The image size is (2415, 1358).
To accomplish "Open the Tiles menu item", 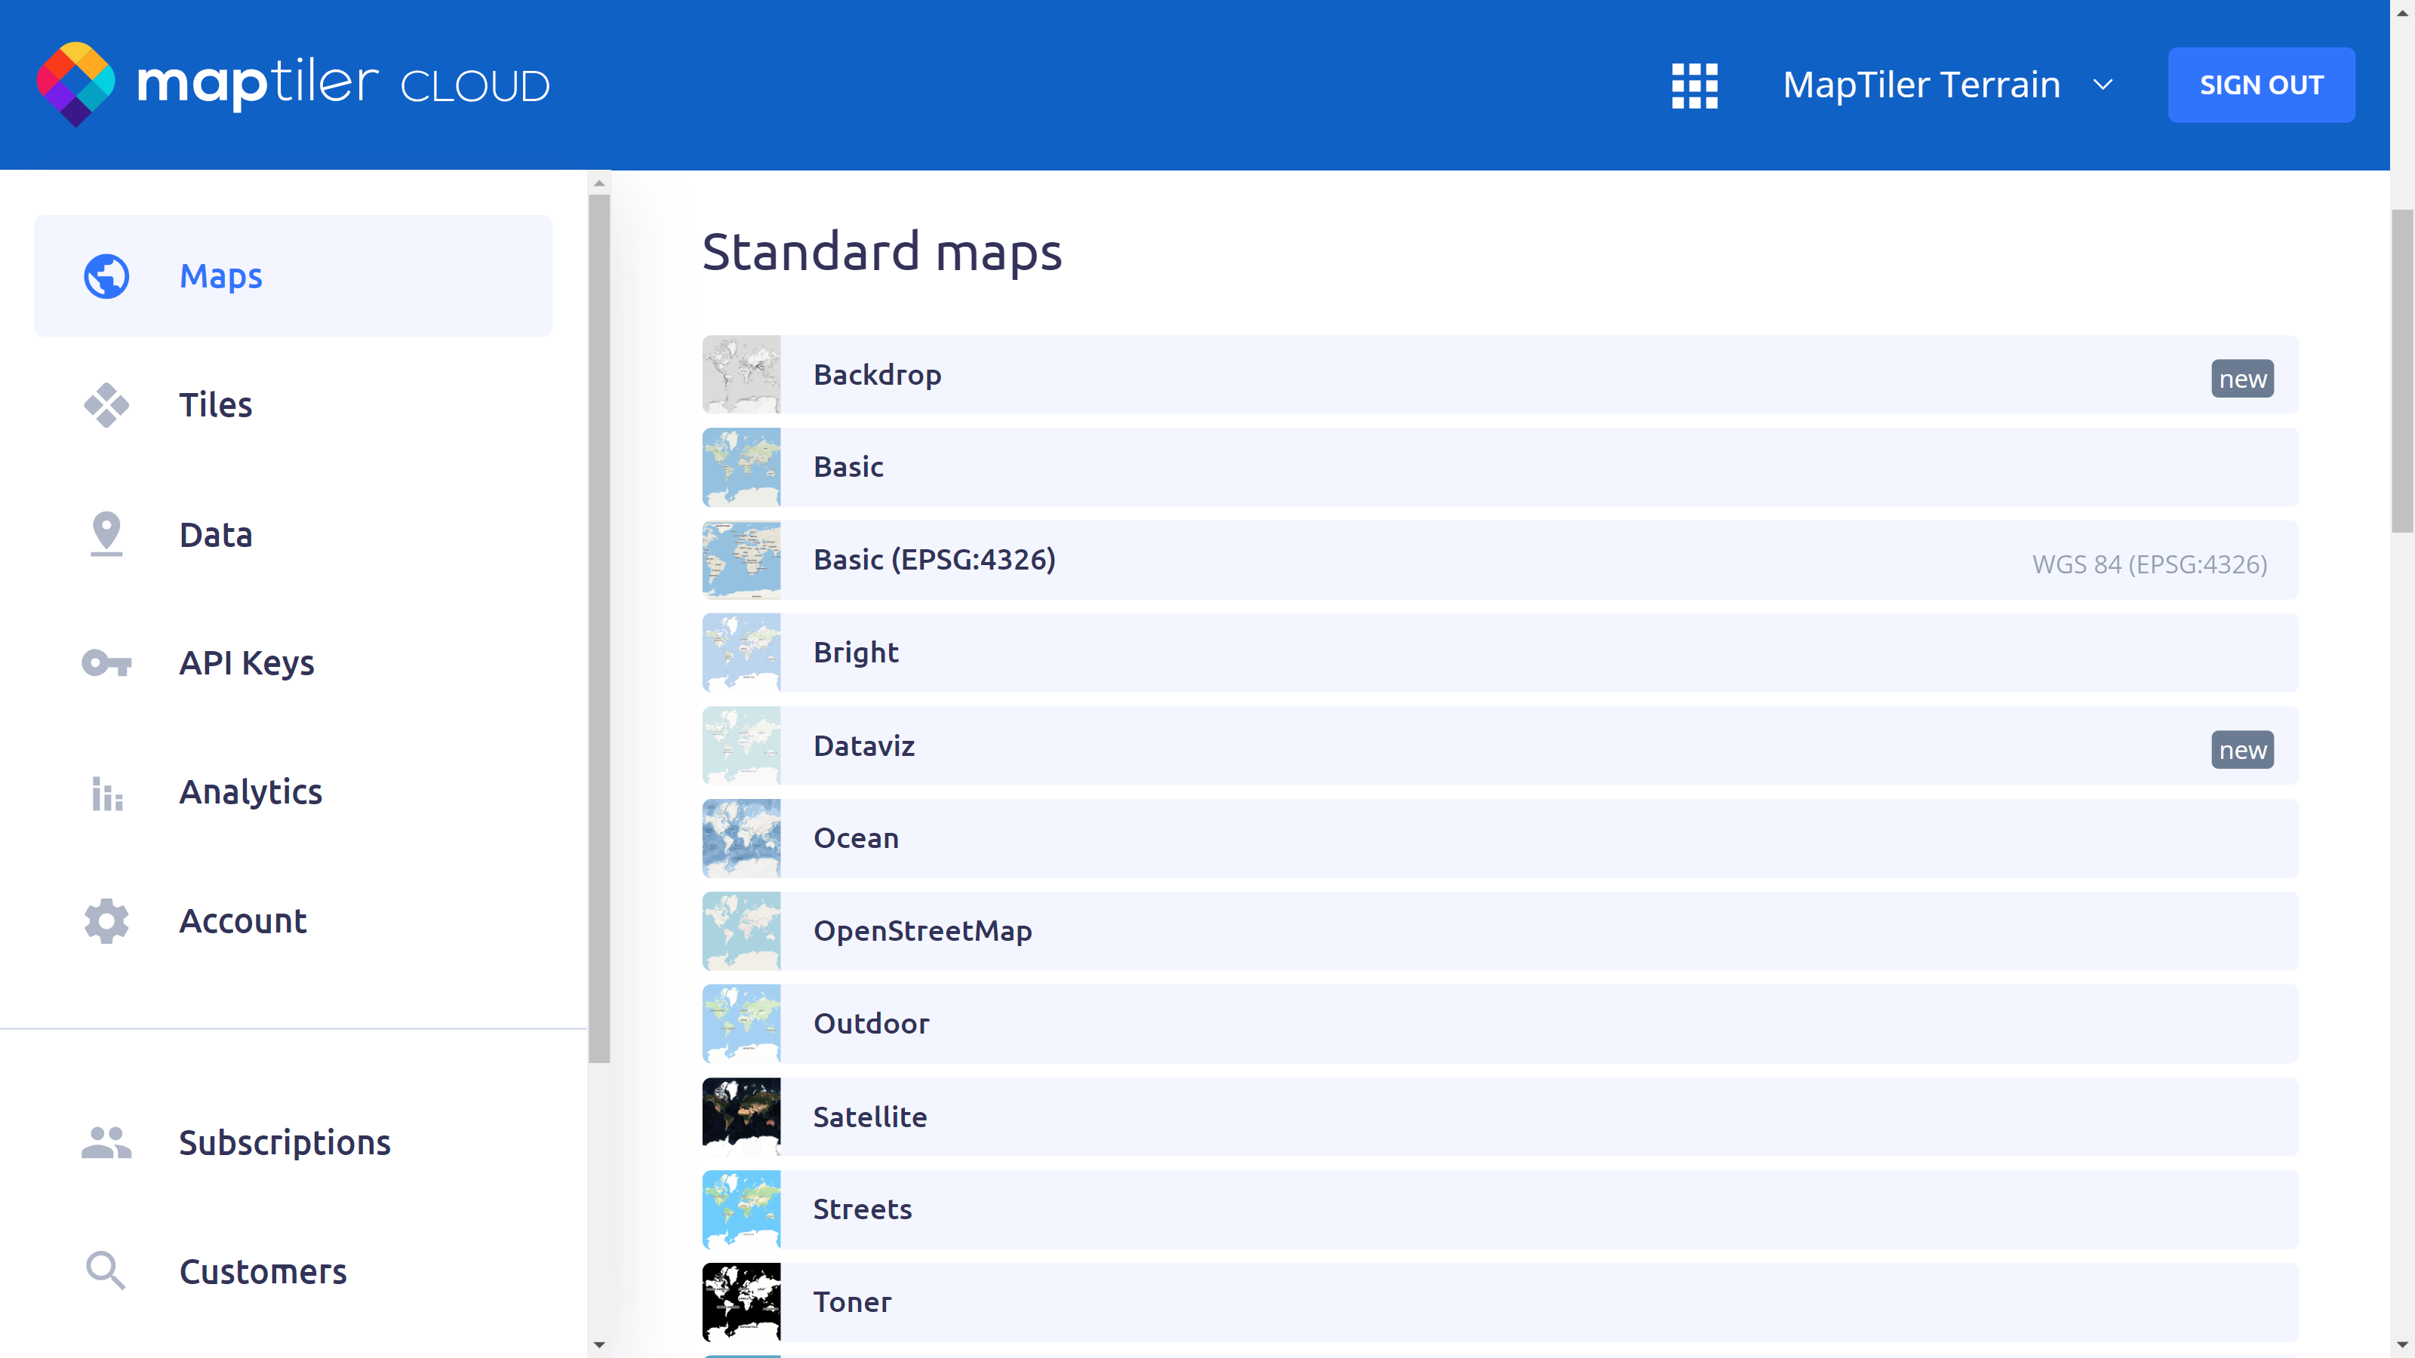I will [x=216, y=405].
